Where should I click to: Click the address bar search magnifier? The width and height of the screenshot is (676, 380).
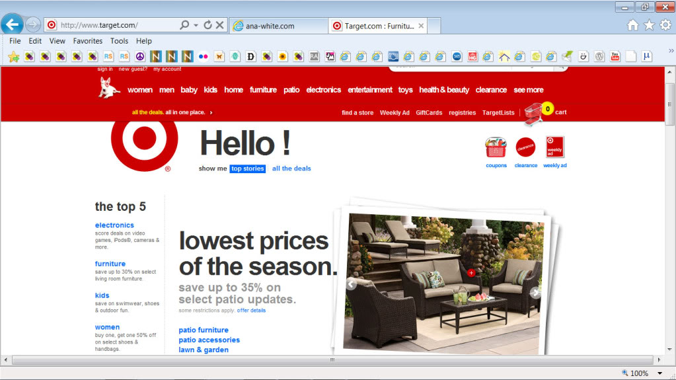pyautogui.click(x=184, y=25)
